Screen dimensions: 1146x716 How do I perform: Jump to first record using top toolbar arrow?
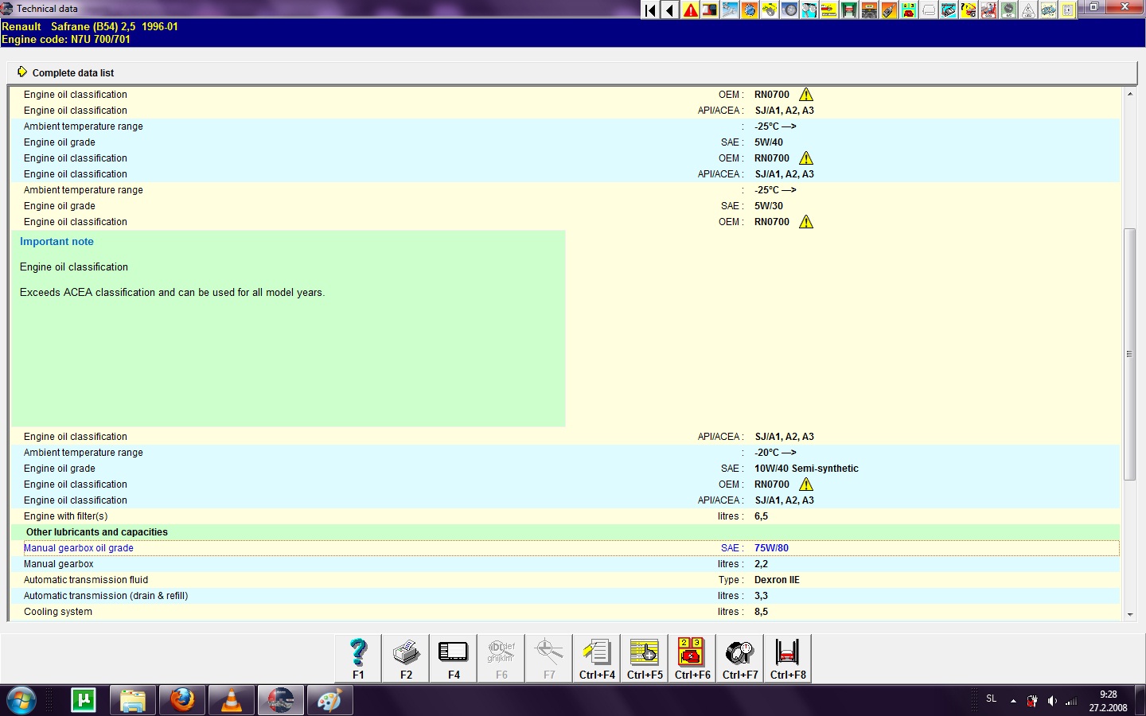tap(650, 10)
